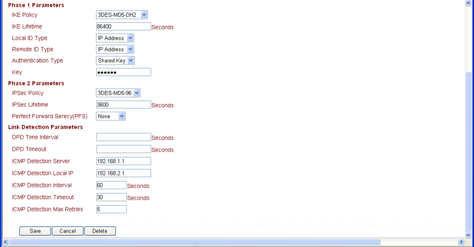
Task: Open the IPSec Policy dropdown
Action: (118, 93)
